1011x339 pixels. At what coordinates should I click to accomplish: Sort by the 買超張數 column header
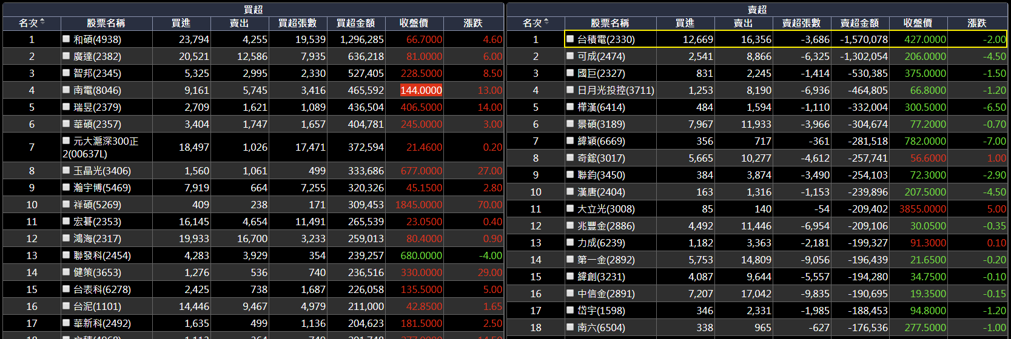pyautogui.click(x=297, y=23)
